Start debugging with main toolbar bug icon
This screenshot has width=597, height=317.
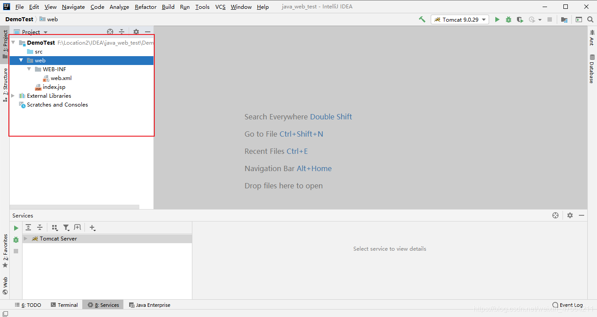[x=509, y=19]
